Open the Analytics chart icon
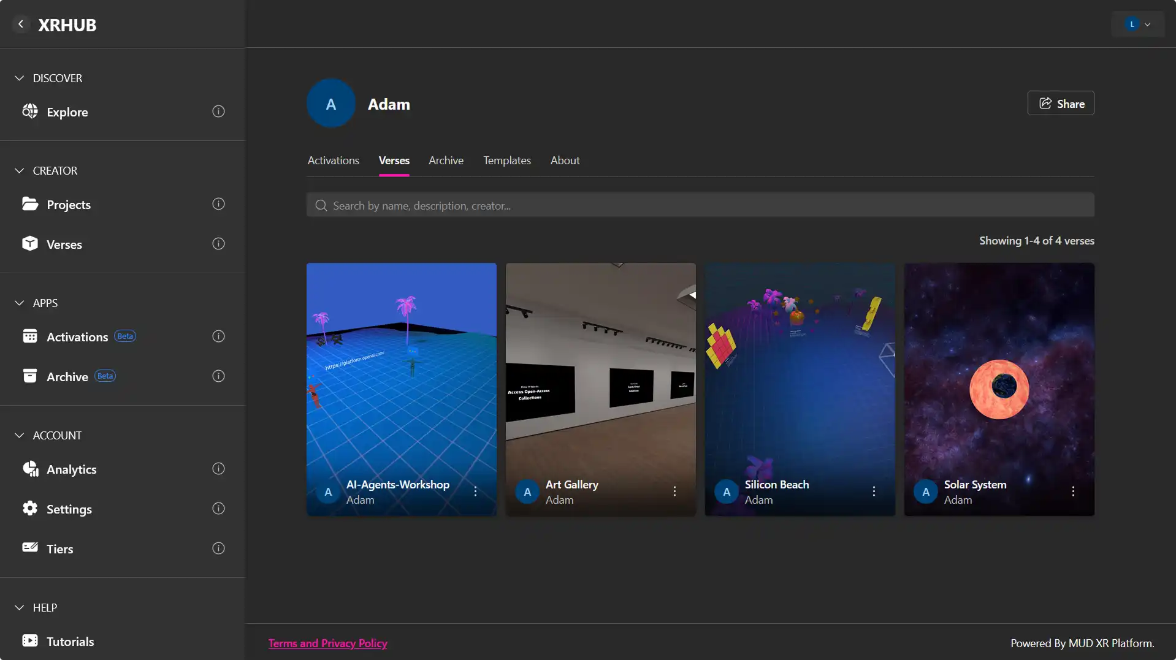 (30, 469)
